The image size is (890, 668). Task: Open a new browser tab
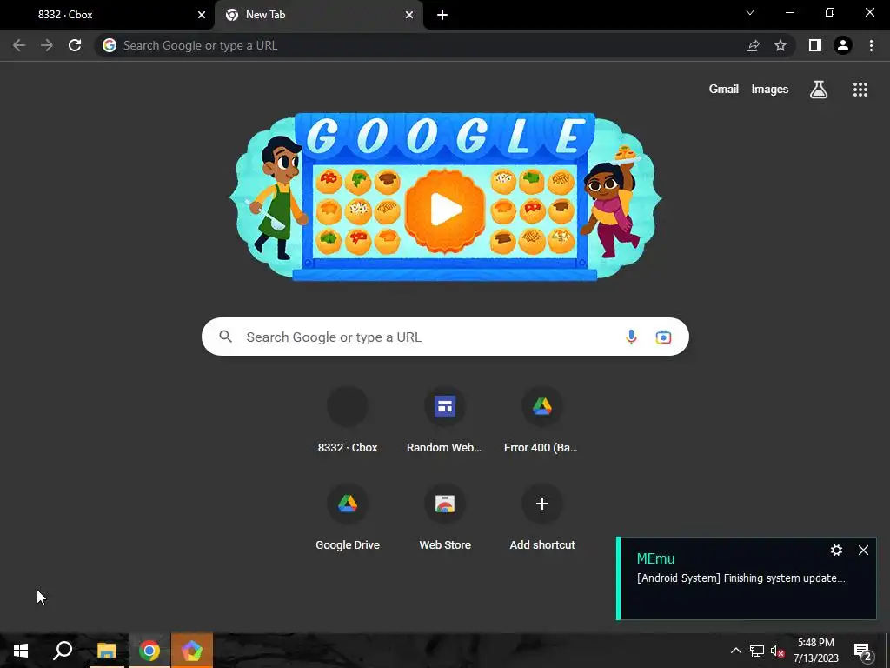[x=442, y=15]
